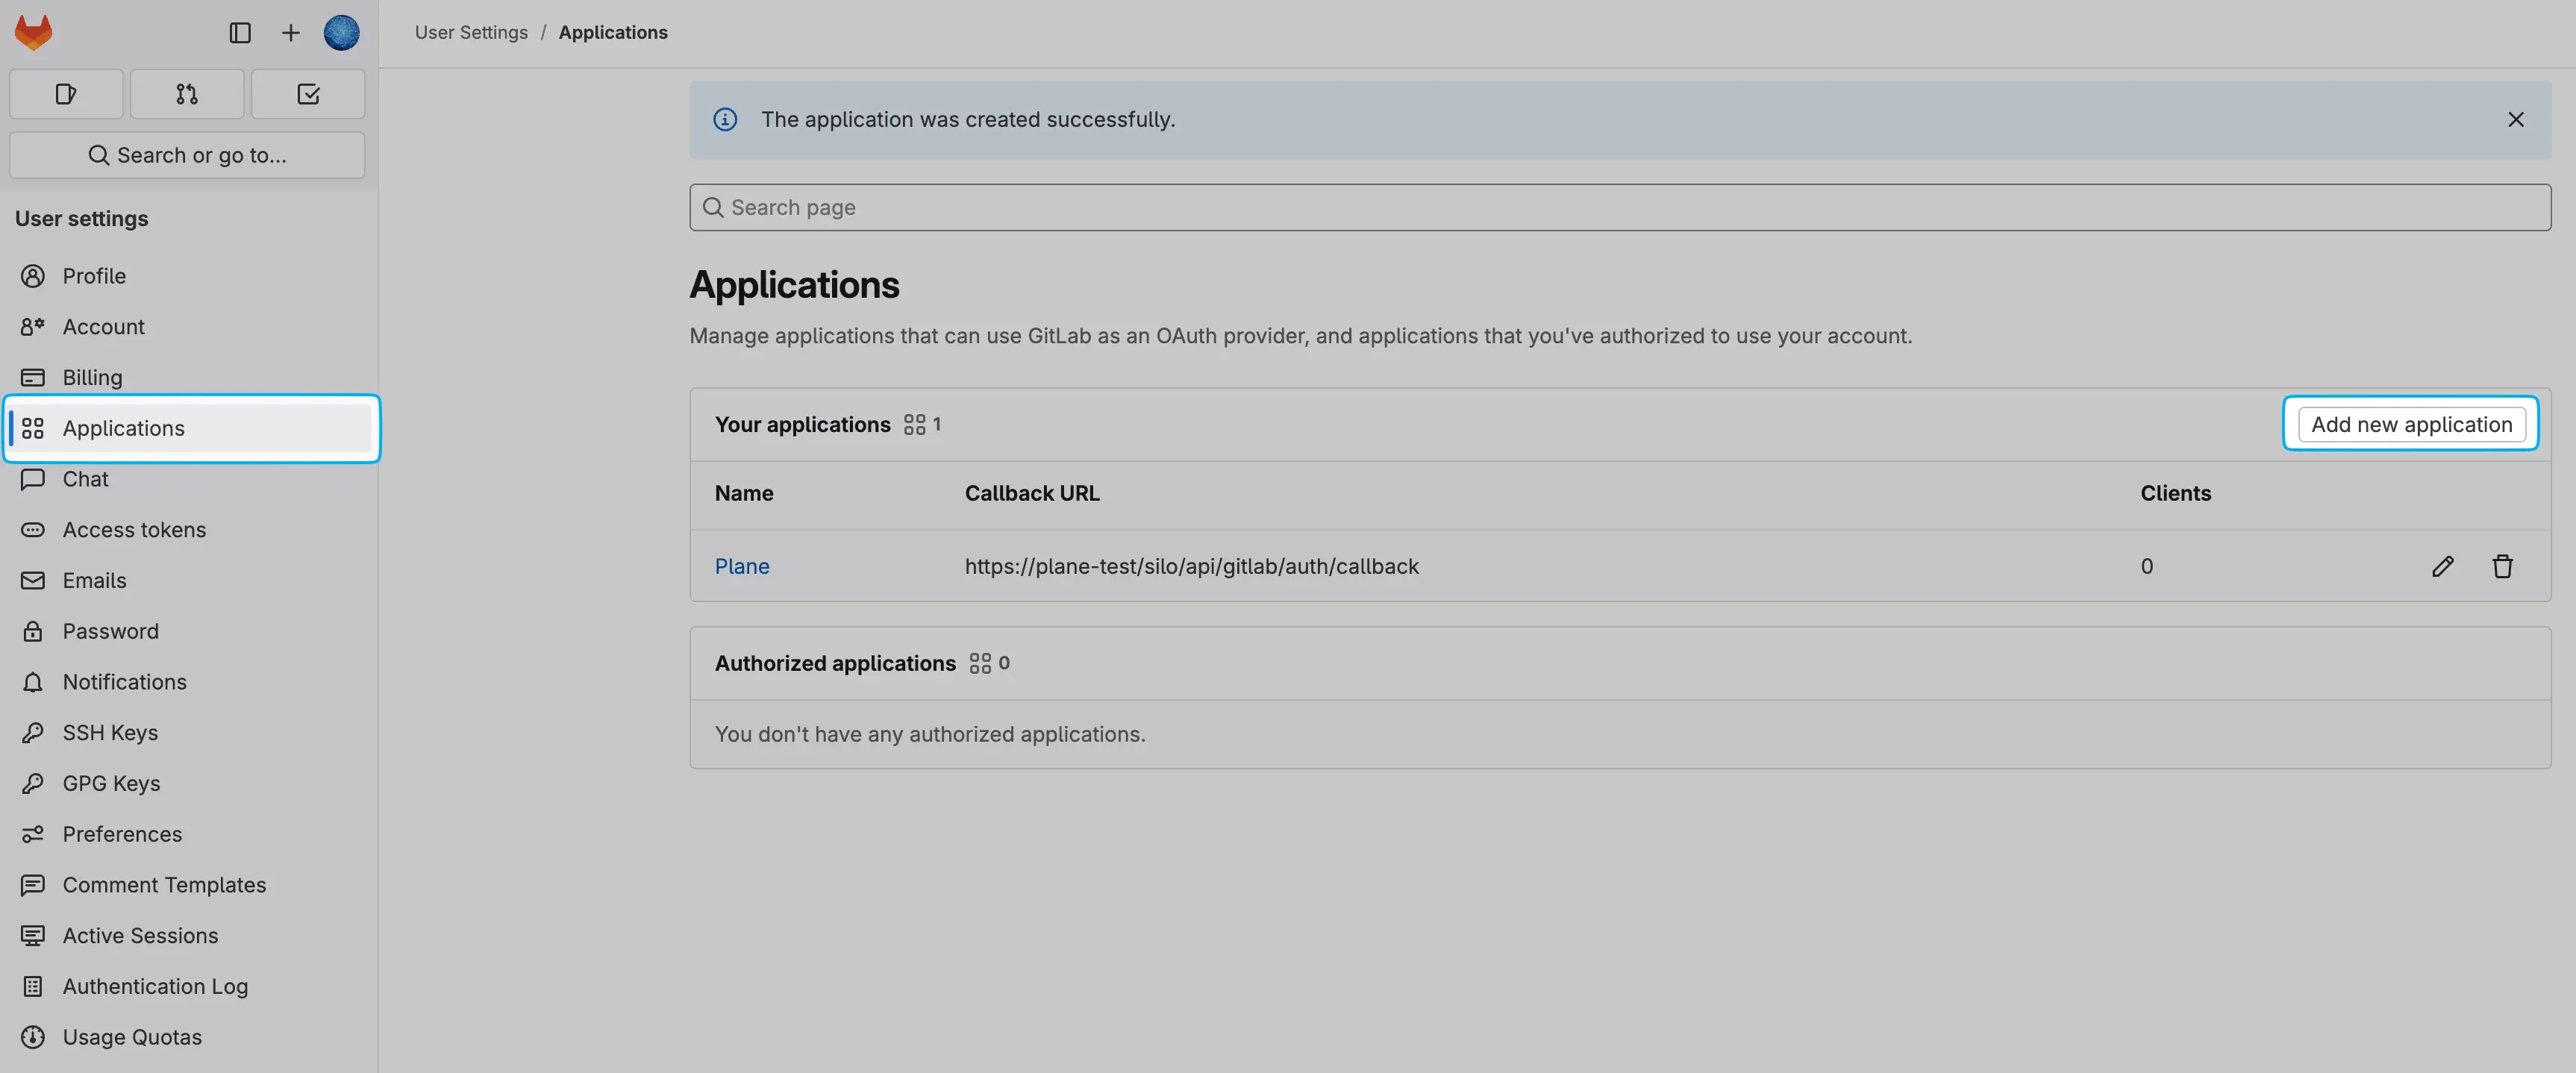Open SSH Keys settings in sidebar

coord(110,731)
